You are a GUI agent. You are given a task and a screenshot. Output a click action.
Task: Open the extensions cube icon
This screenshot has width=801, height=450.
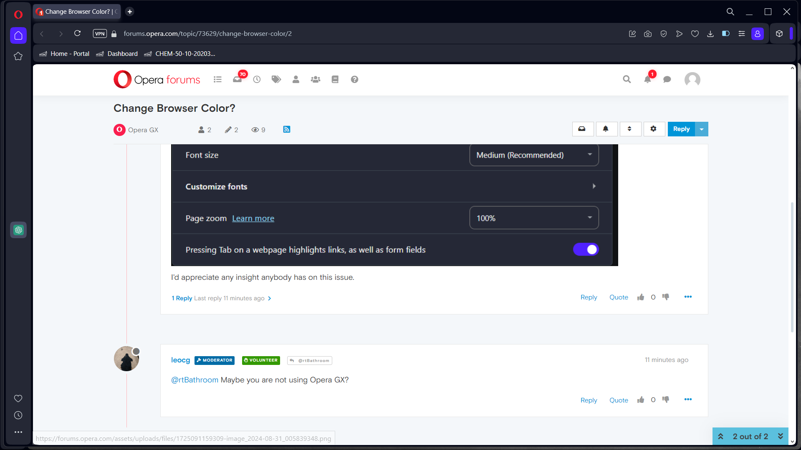pyautogui.click(x=779, y=34)
